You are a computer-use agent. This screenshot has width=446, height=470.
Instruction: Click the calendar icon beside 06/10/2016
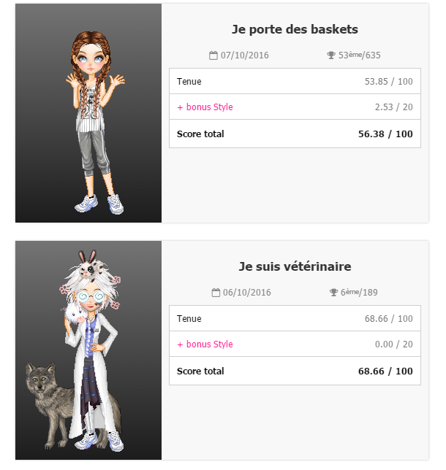[216, 293]
